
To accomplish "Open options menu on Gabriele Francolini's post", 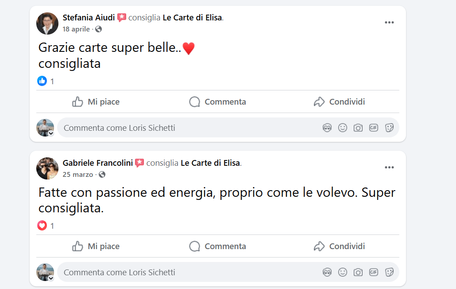I will 389,168.
